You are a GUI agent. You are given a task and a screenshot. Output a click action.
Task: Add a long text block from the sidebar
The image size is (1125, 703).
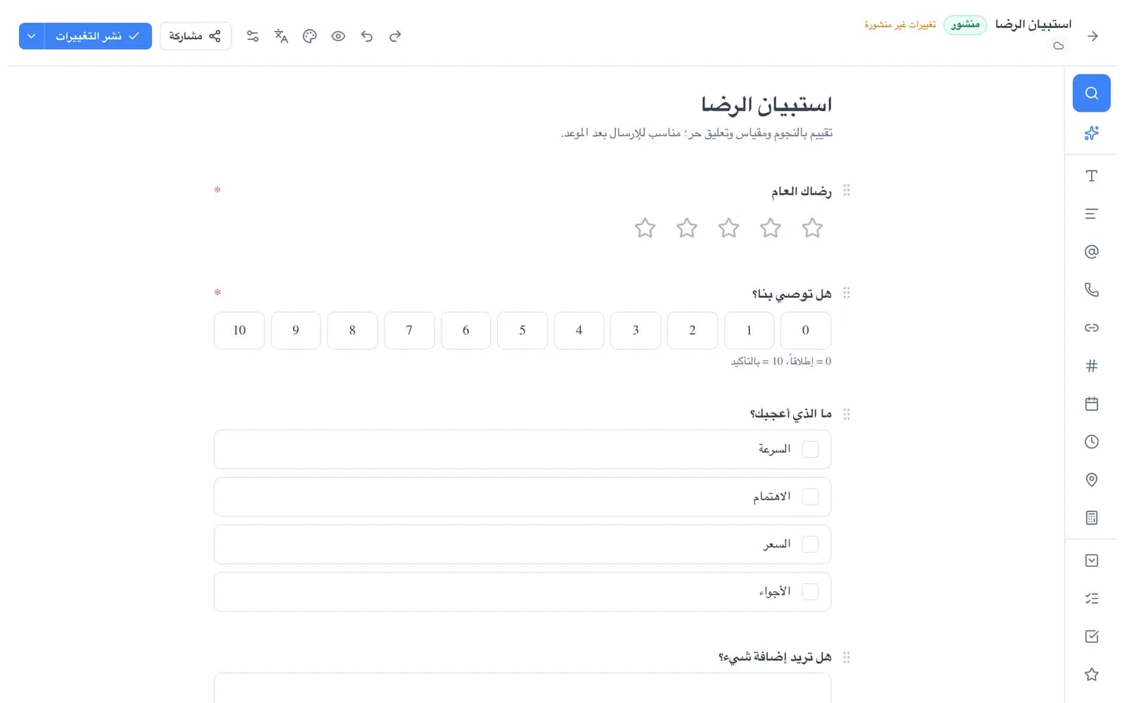1091,214
